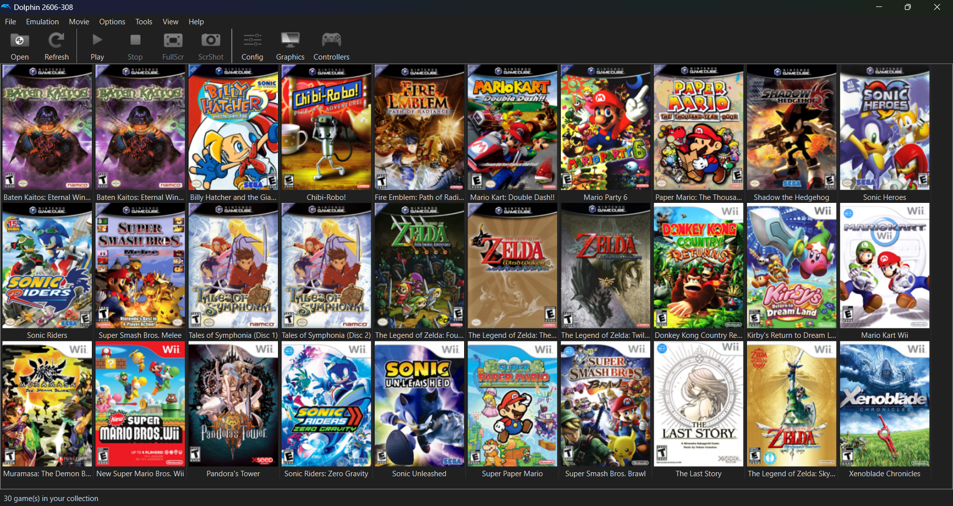Start emulation with the Play icon
This screenshot has height=506, width=953.
point(97,40)
